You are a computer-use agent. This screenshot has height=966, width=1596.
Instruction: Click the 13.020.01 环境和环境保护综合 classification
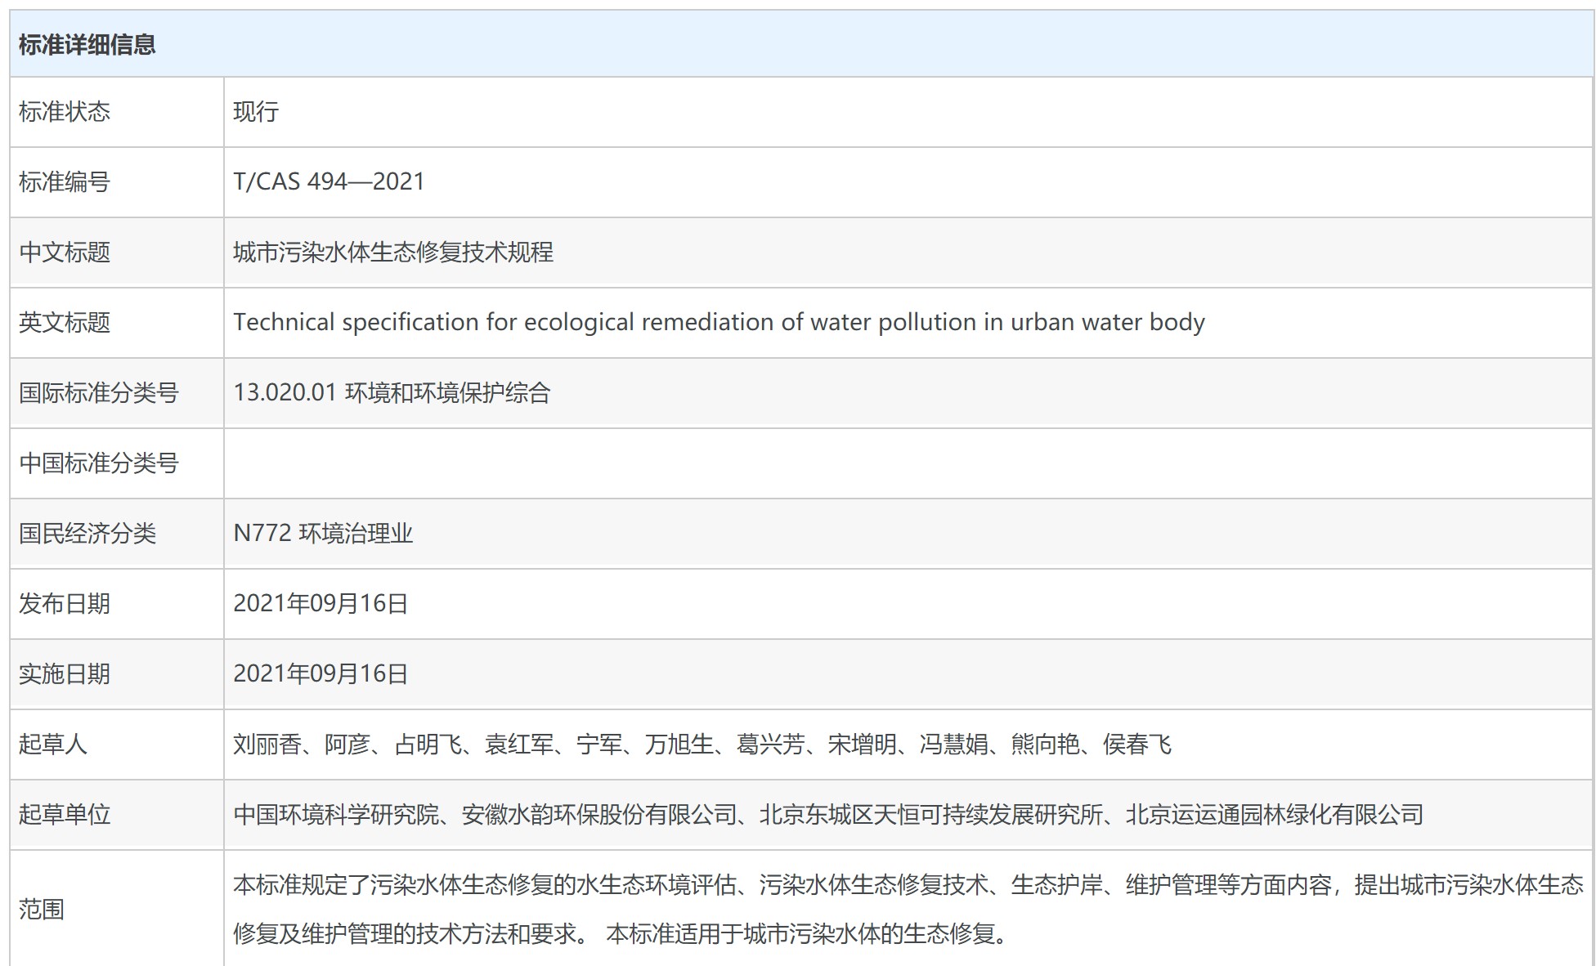(x=392, y=392)
